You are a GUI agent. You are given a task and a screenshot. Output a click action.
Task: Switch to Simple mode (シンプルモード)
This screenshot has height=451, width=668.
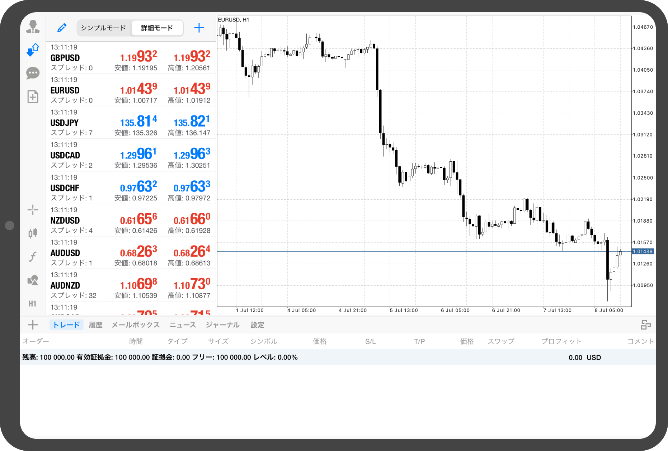[x=103, y=28]
